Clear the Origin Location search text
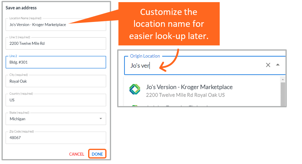This screenshot has width=302, height=164. click(x=268, y=65)
